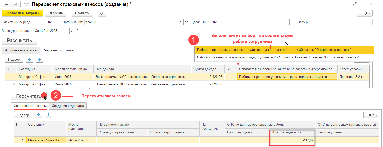Copy document link using chain icon
The width and height of the screenshot is (383, 147).
355,4
